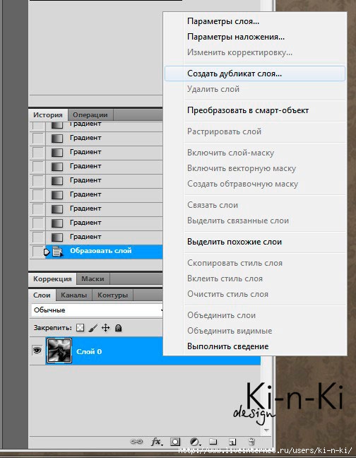356x458 pixels.
Task: Click Включить слой-маску menu entry
Action: [255, 153]
